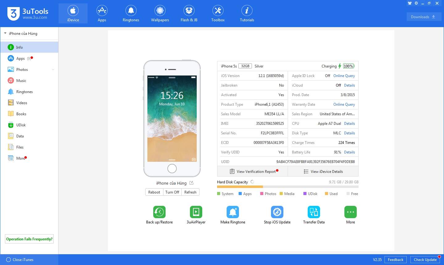Open the Downloads panel
This screenshot has height=265, width=444.
click(424, 17)
